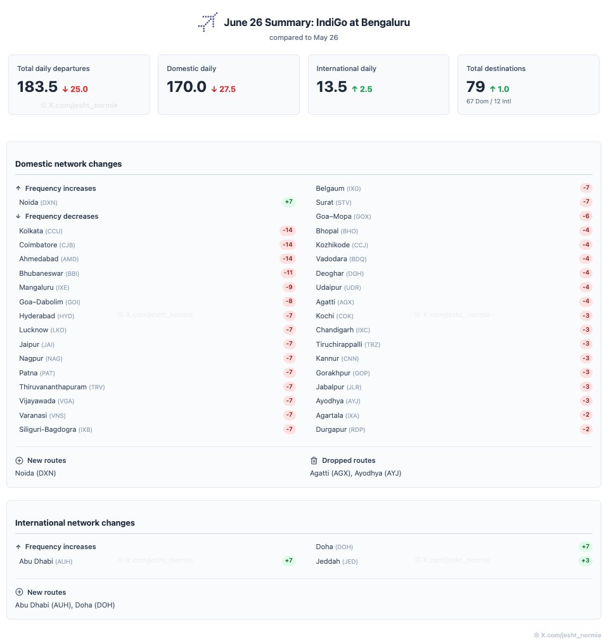Click the green up arrow beside 2.5
Image resolution: width=609 pixels, height=643 pixels.
354,89
